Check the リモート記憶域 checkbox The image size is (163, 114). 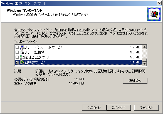click(17, 52)
